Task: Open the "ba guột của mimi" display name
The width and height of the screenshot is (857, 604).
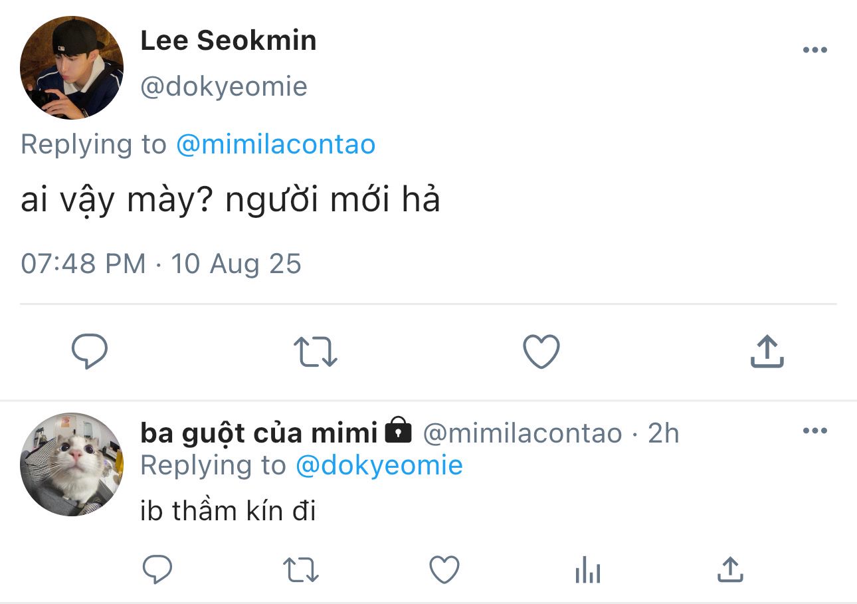Action: (x=259, y=433)
